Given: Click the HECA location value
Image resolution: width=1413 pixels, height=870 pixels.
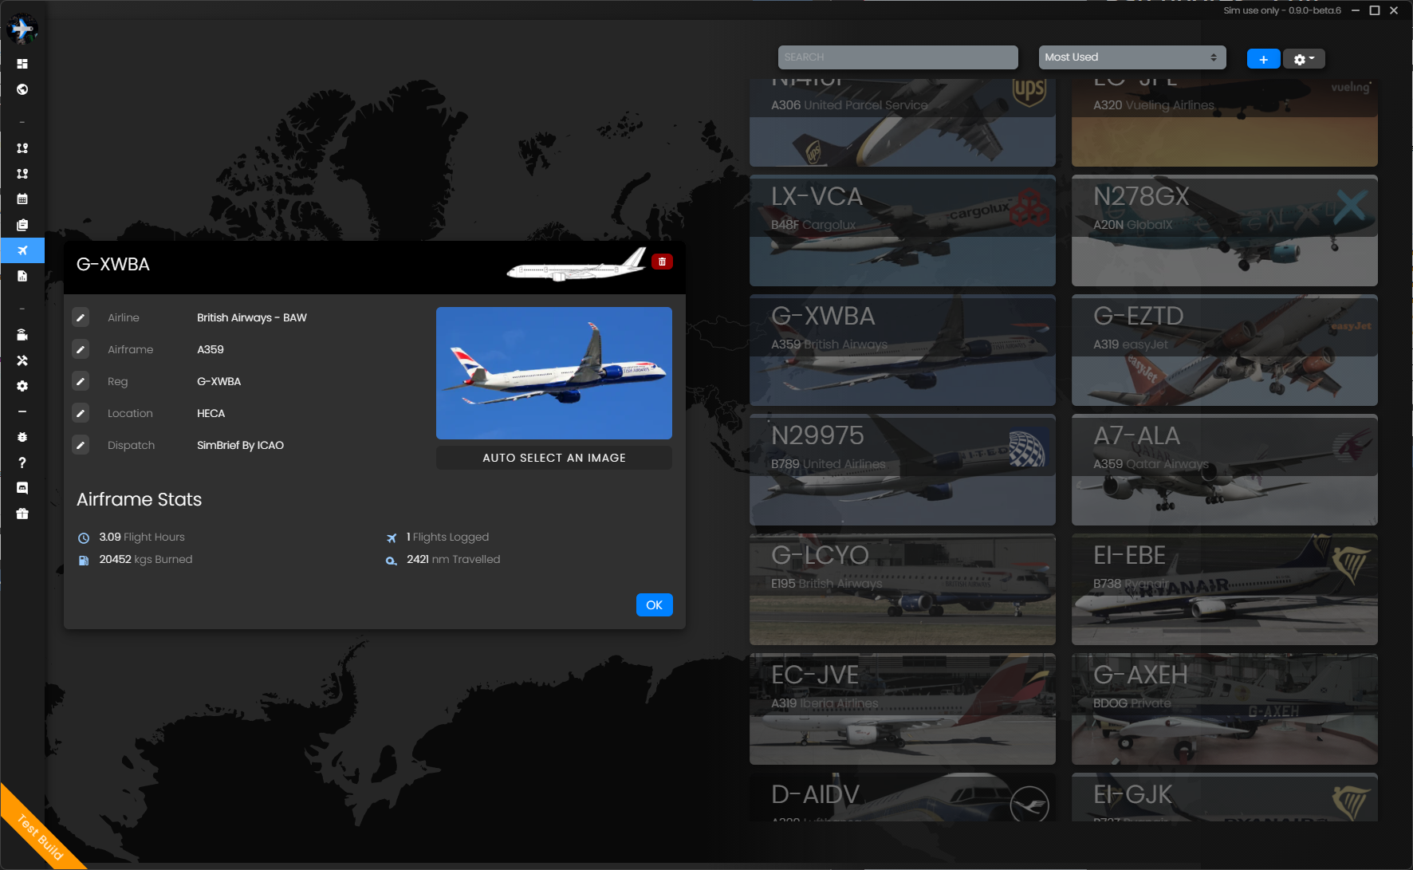Looking at the screenshot, I should (211, 413).
